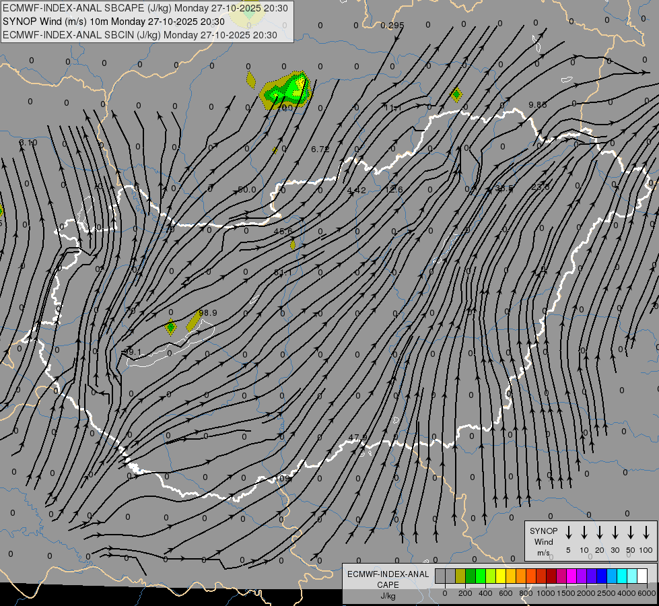Click the 2000 tick on the CAPE scale
Image resolution: width=659 pixels, height=606 pixels.
pos(586,593)
